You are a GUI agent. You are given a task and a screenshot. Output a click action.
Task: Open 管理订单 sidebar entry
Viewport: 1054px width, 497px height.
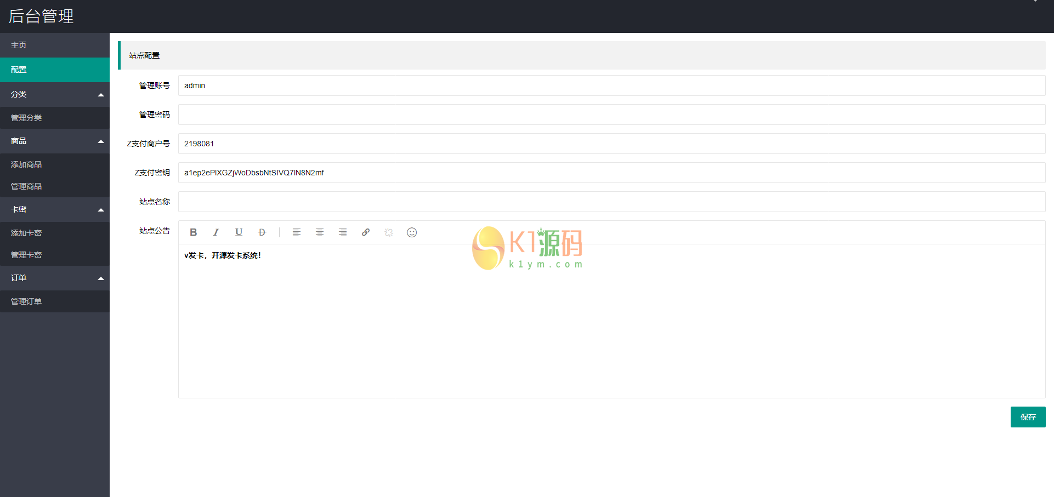pyautogui.click(x=55, y=301)
